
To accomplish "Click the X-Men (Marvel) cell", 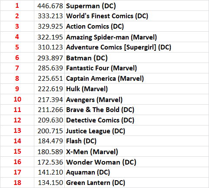I will 136,152.
